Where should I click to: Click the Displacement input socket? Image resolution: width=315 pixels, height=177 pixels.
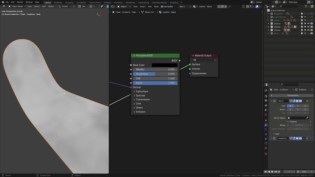click(190, 73)
